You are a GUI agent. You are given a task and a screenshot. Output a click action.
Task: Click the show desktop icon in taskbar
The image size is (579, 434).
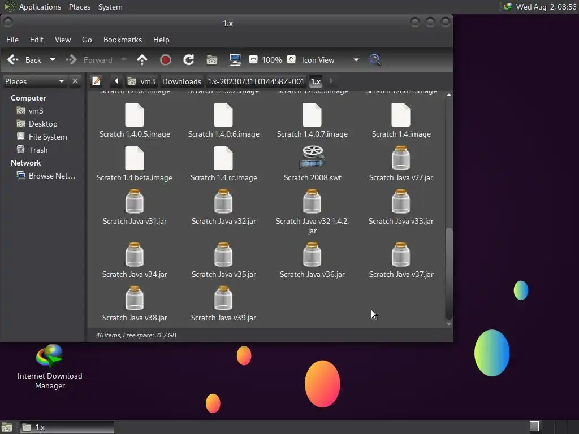coord(7,428)
